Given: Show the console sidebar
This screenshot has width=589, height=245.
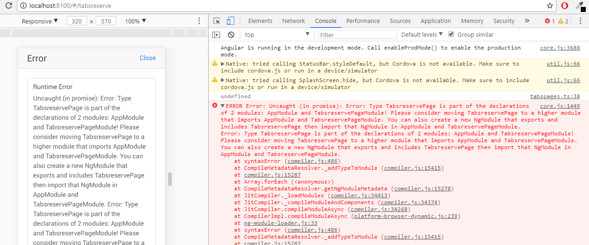Looking at the screenshot, I should [x=216, y=34].
